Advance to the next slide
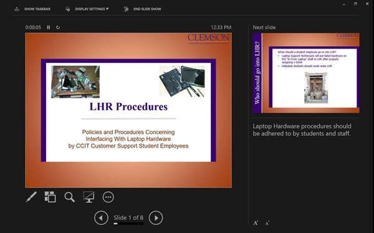 tap(156, 218)
